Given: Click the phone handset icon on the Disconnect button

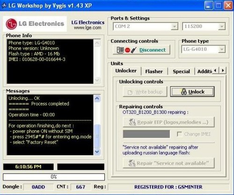Looking at the screenshot, I should 133,50.
